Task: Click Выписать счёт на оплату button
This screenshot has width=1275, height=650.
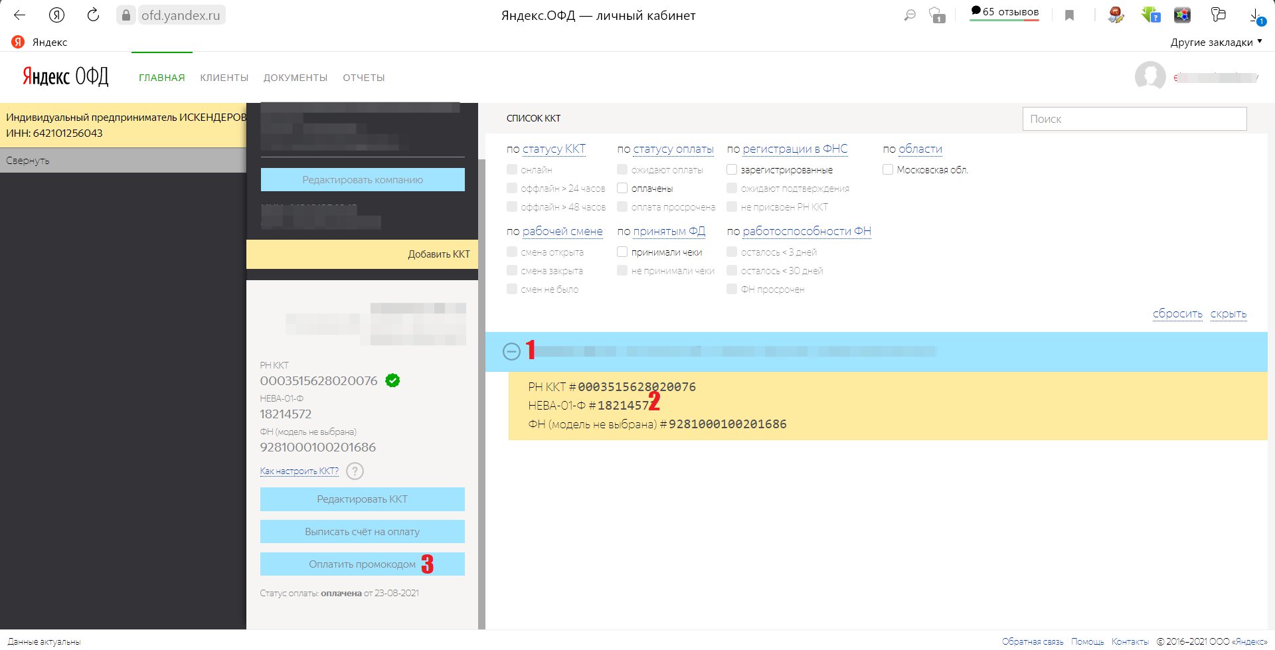Action: click(363, 532)
